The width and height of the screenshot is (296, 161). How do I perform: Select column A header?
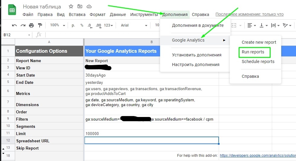click(x=49, y=42)
